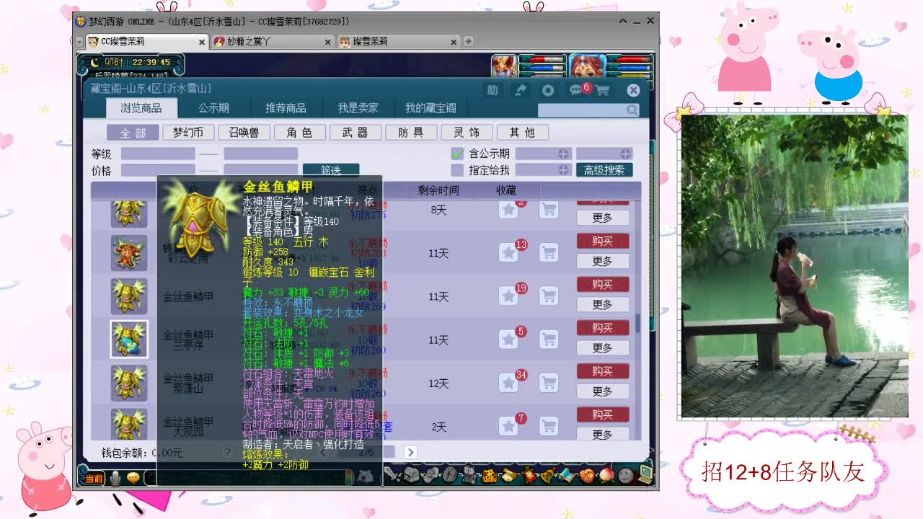
Task: Select the 其他 category filter
Action: (x=522, y=133)
